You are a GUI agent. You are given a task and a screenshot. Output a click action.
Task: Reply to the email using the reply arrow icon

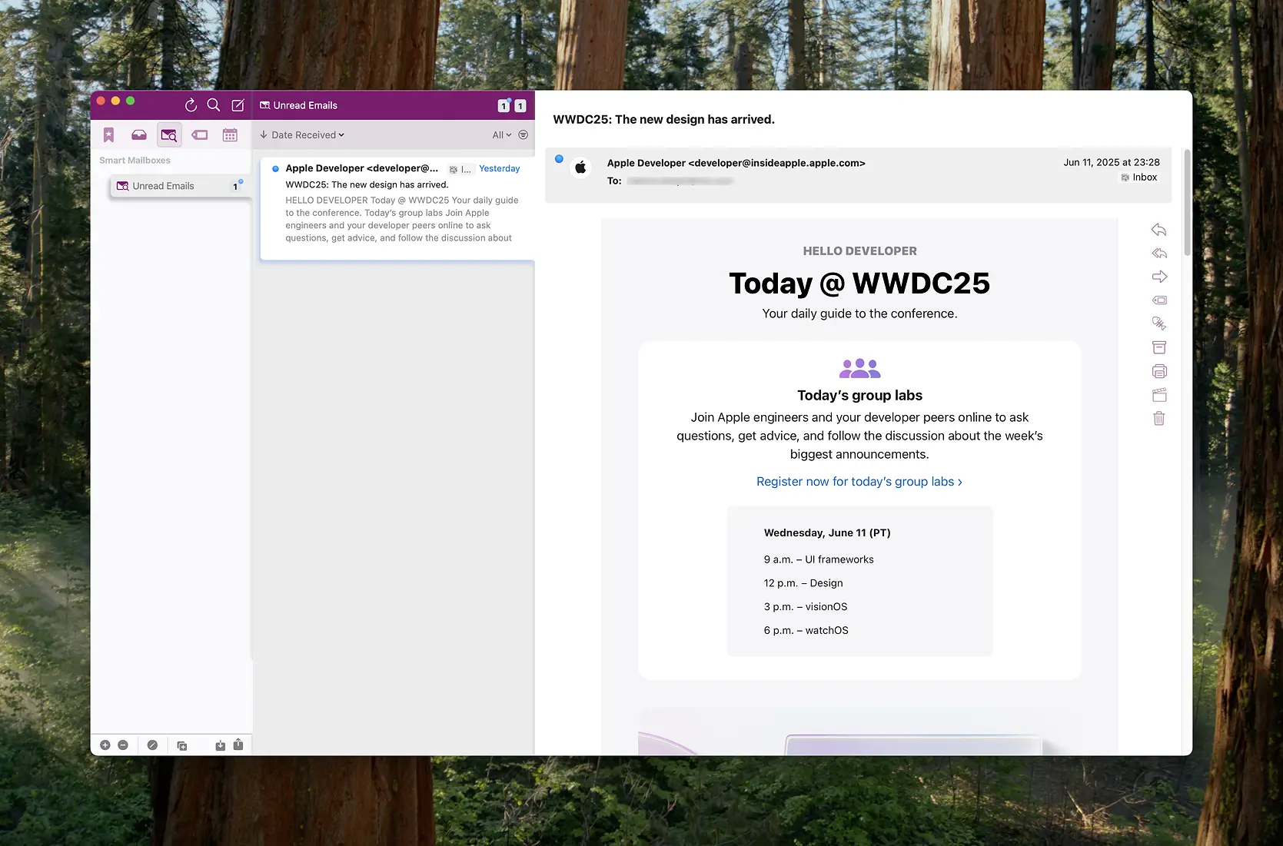click(1159, 230)
